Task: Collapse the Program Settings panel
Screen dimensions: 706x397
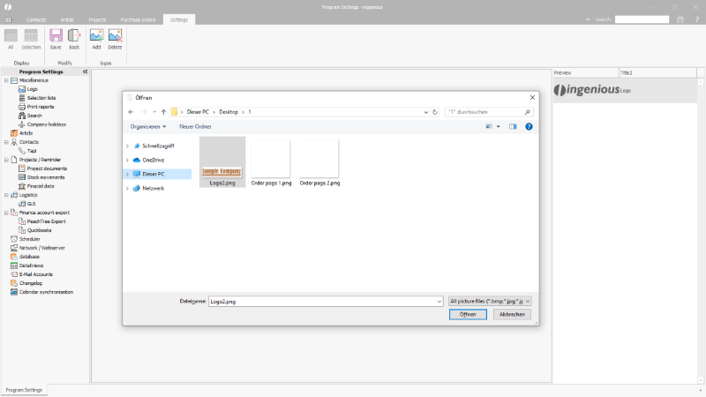Action: pos(85,71)
